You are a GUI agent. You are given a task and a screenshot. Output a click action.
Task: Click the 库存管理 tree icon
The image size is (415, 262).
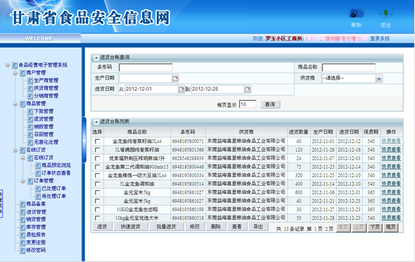click(x=23, y=227)
